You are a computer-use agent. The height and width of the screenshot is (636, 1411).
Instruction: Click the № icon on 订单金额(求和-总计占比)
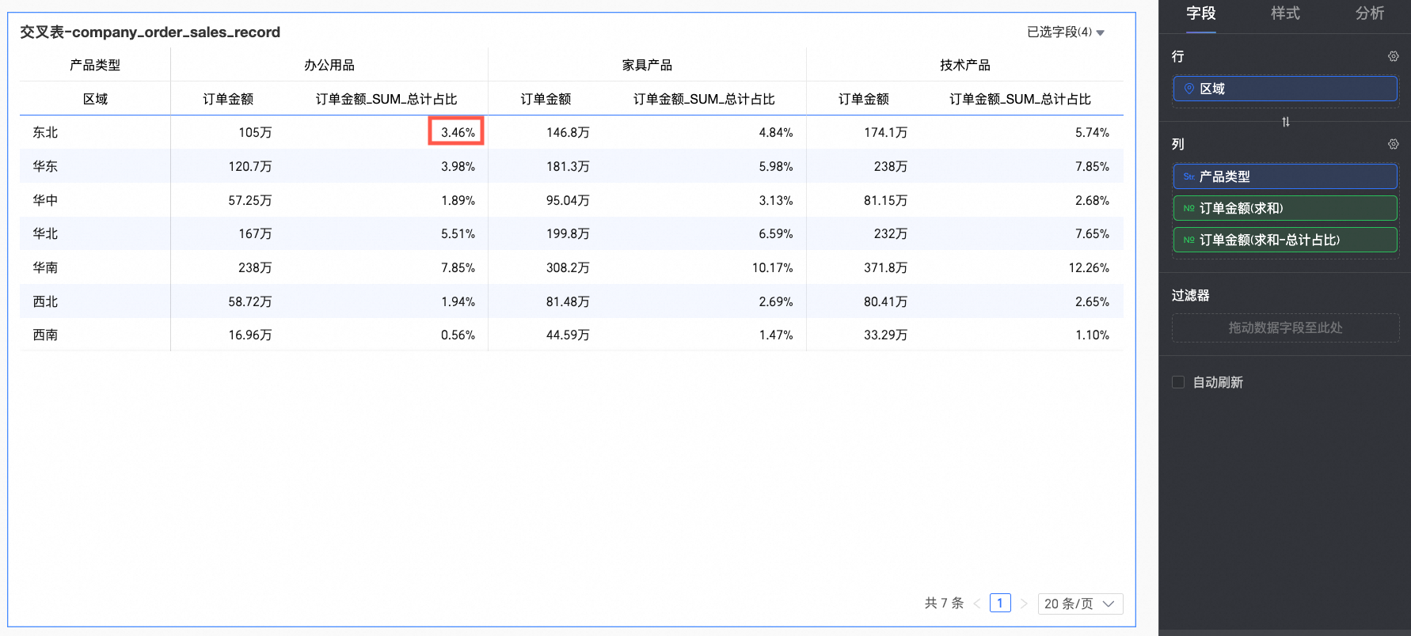pyautogui.click(x=1189, y=240)
